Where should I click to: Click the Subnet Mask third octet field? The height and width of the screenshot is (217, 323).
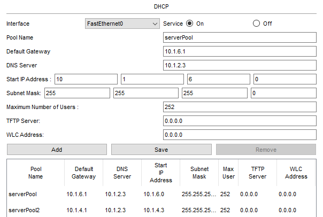(x=214, y=93)
